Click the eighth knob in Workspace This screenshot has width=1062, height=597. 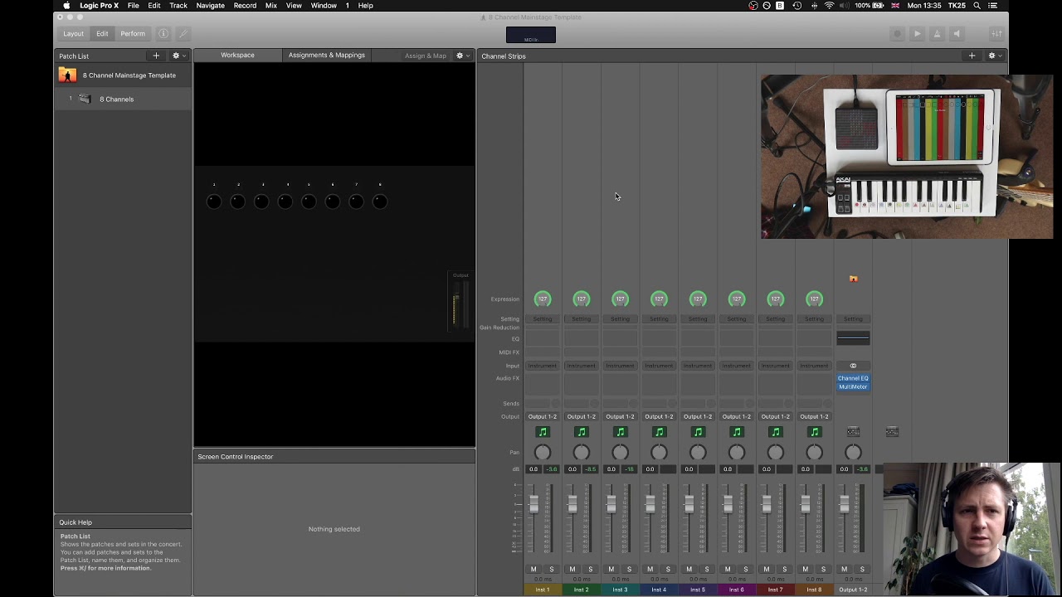click(x=380, y=201)
